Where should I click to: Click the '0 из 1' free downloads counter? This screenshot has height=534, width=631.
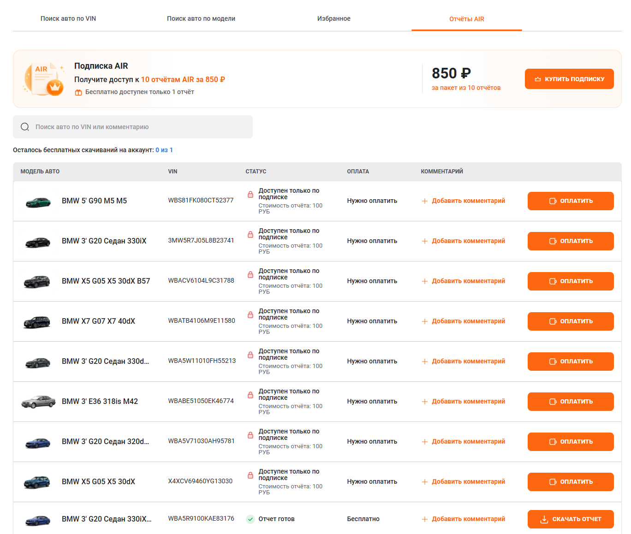164,150
